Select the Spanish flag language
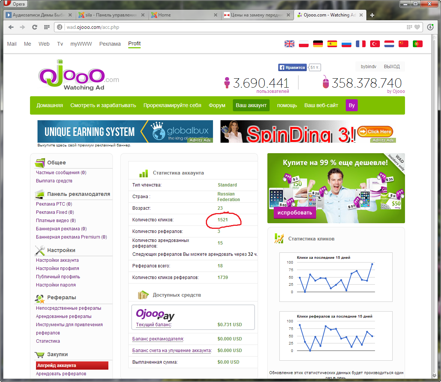 [x=332, y=44]
